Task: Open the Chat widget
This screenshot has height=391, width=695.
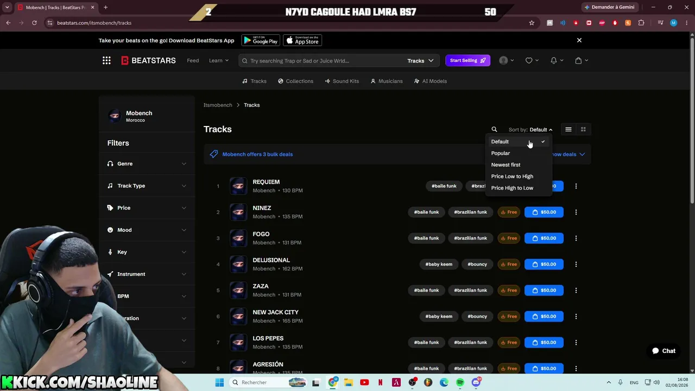Action: [x=664, y=351]
